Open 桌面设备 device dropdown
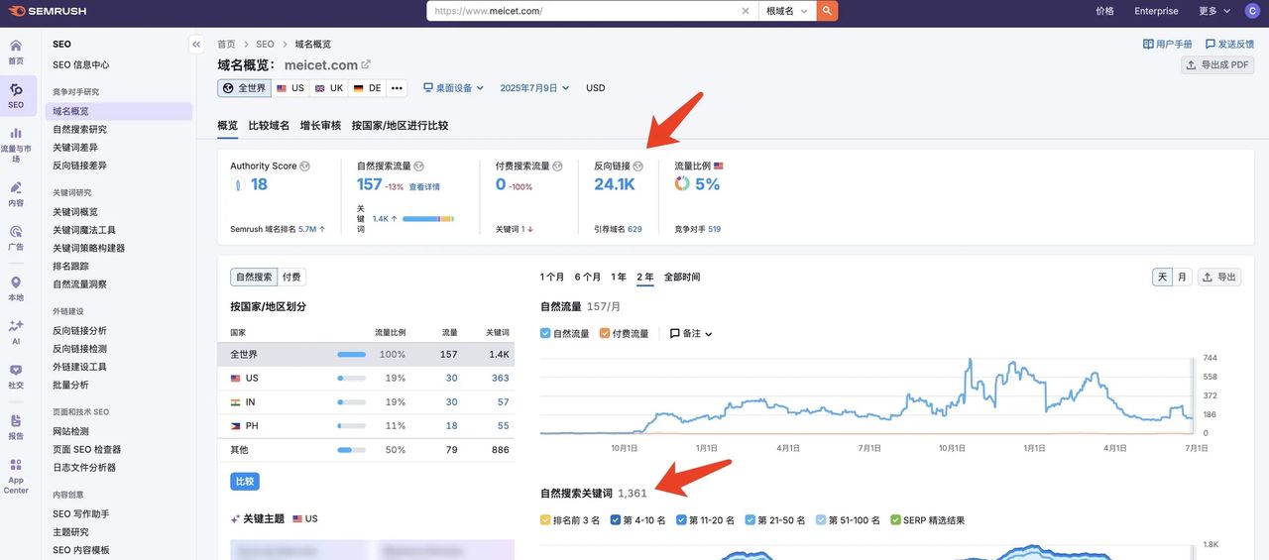Screen dimensions: 1269x560 coord(453,88)
